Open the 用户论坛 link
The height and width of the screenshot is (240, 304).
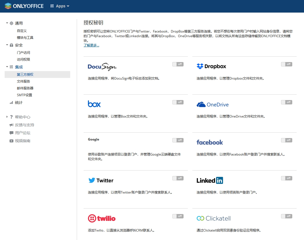point(23,133)
